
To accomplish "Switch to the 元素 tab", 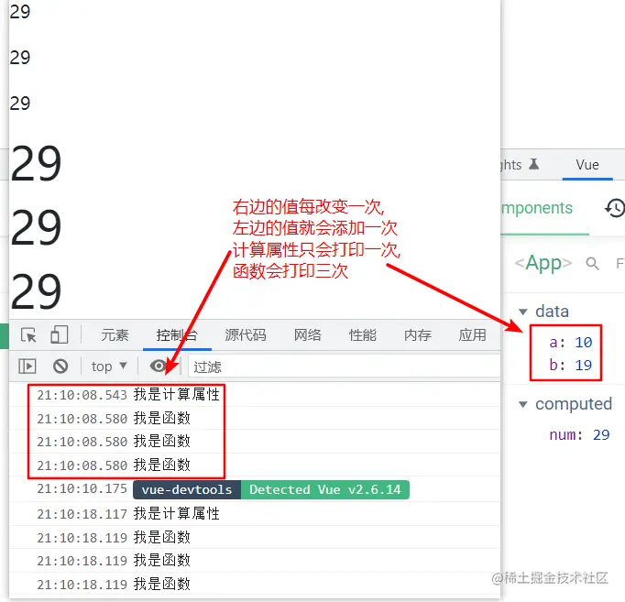I will pos(115,335).
